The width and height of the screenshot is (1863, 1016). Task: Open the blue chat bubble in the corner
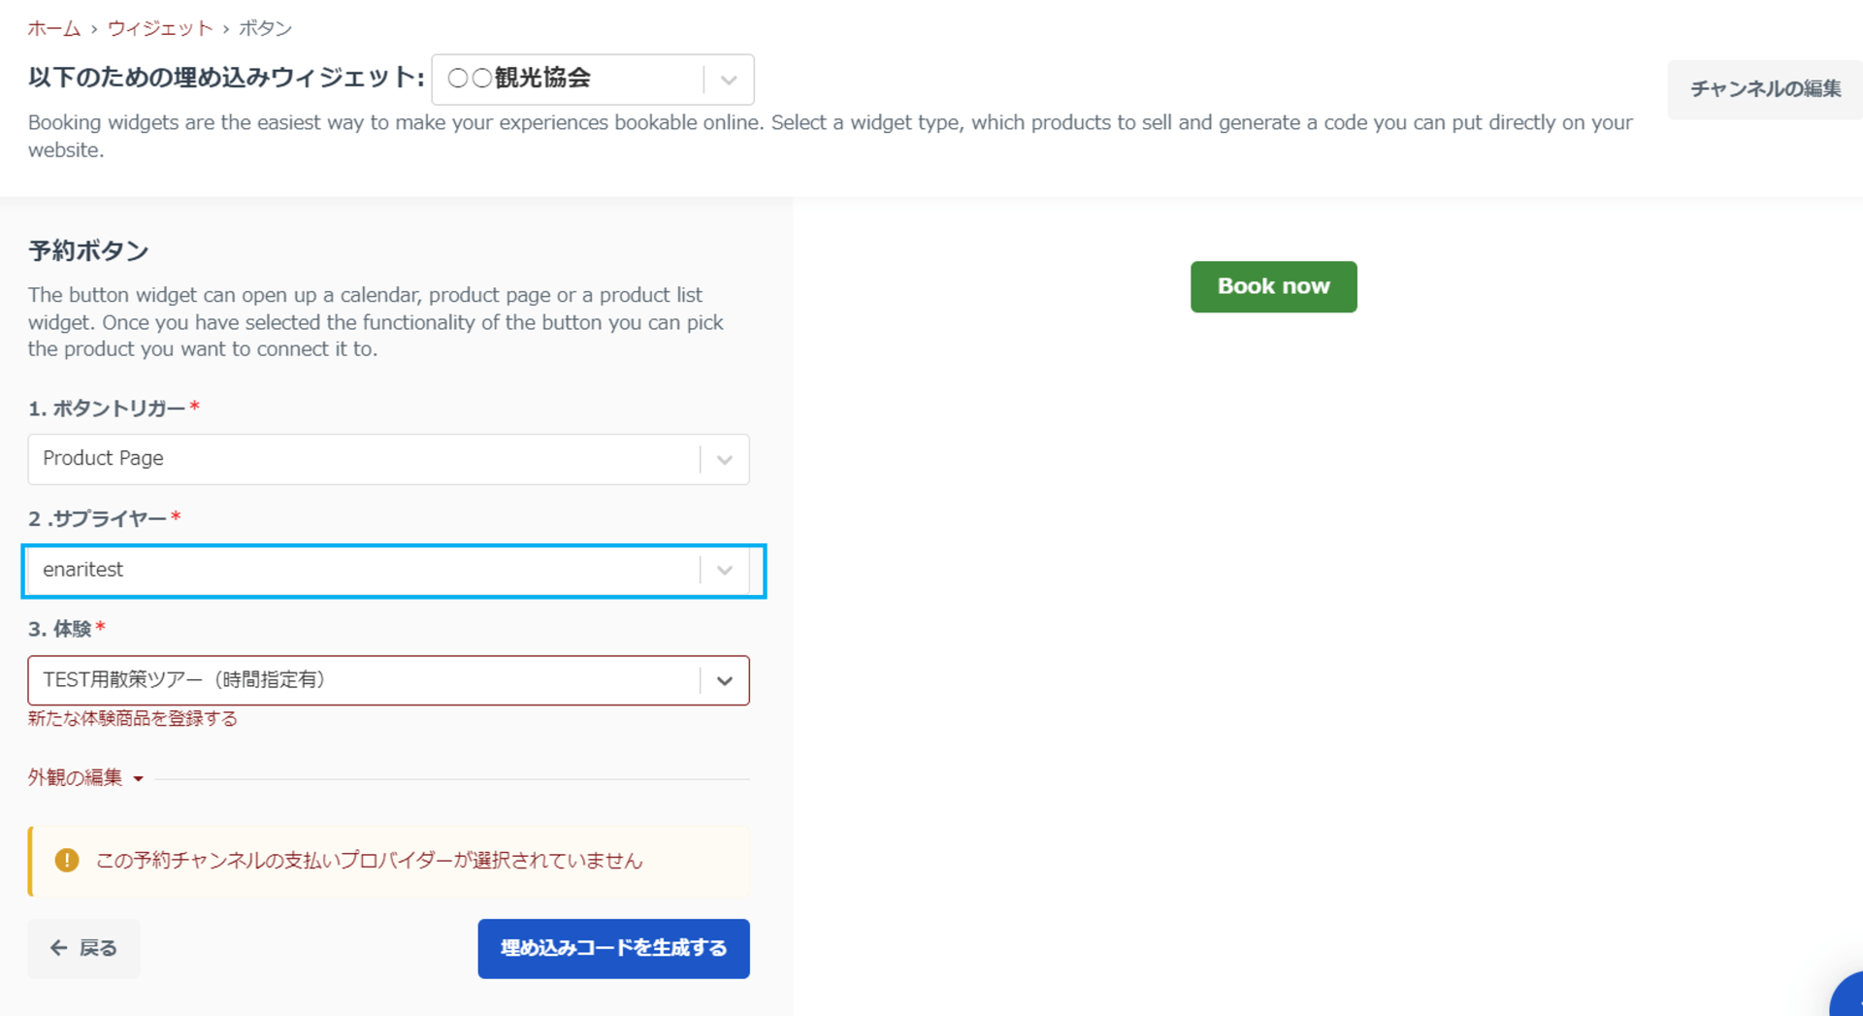pos(1848,1000)
